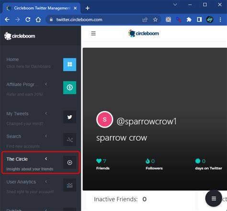Click the Search network icon in sidebar
The width and height of the screenshot is (227, 211).
(x=69, y=140)
